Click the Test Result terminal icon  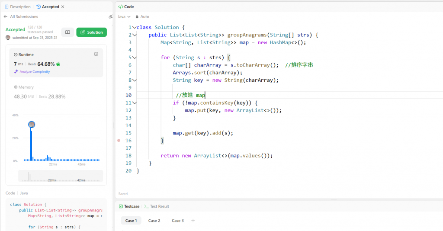tap(146, 206)
